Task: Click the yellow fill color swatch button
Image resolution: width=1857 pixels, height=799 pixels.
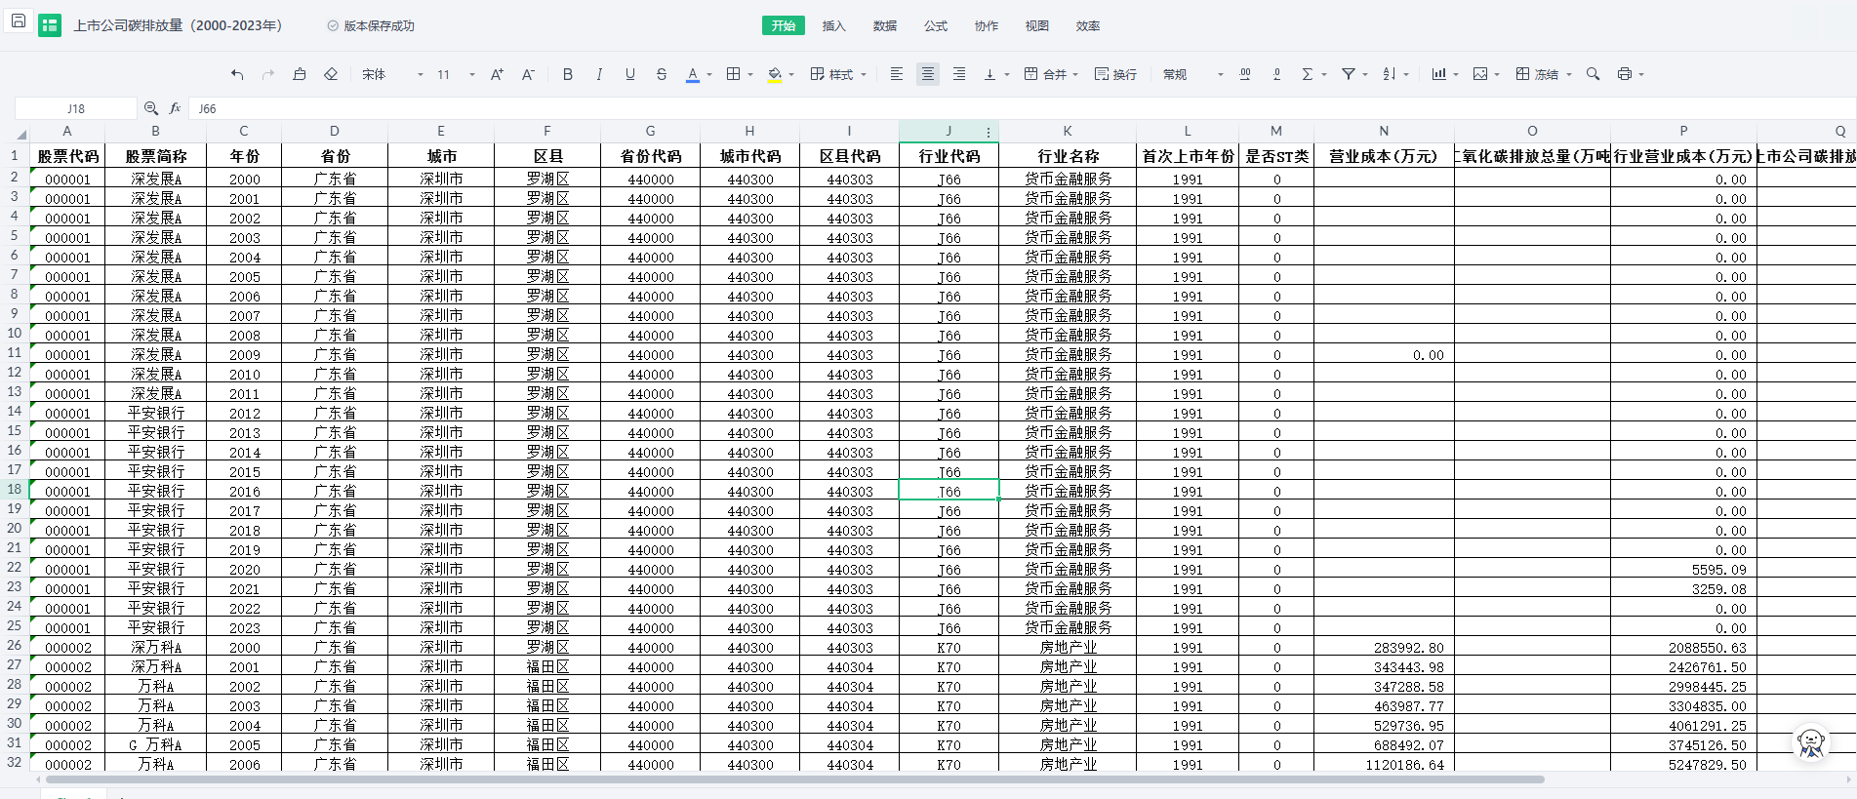Action: [775, 74]
